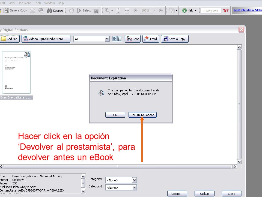Switch to list details view

(120, 39)
